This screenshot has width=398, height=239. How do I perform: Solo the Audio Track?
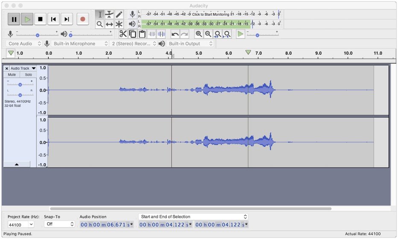pyautogui.click(x=28, y=75)
